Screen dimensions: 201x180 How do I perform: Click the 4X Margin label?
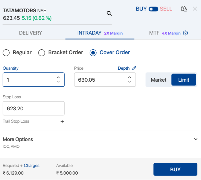[x=171, y=33]
